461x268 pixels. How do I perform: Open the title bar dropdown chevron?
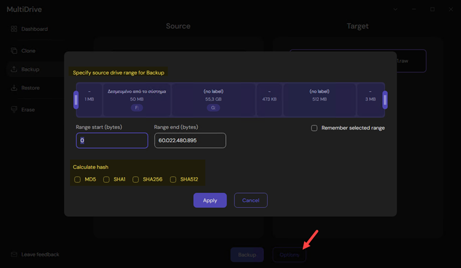(395, 9)
